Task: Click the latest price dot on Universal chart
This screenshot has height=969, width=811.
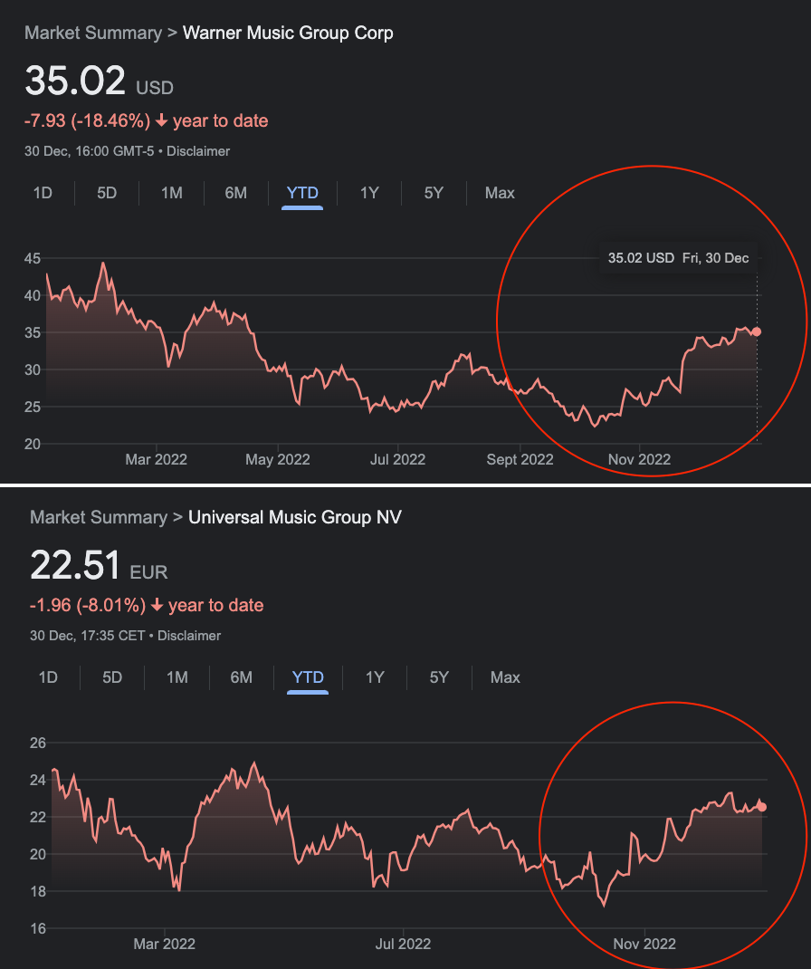Action: tap(762, 807)
